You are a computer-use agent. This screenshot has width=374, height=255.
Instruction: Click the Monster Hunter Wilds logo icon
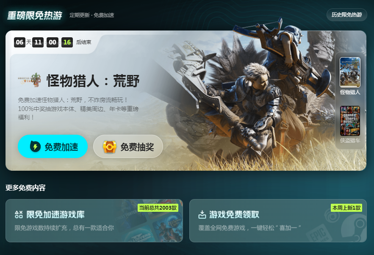[x=29, y=80]
